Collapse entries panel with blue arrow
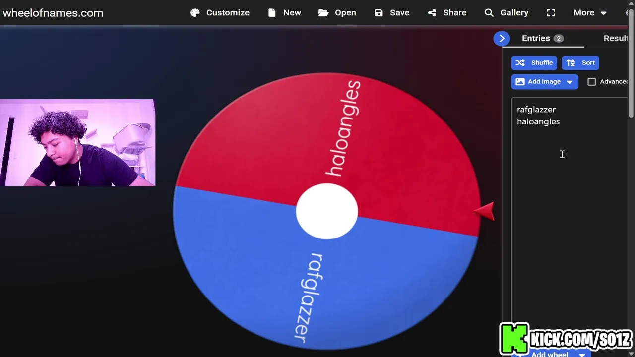 click(x=502, y=38)
